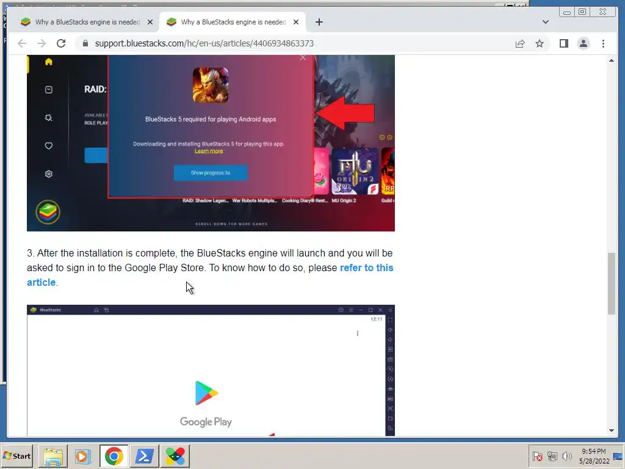Select the active second BlueStacks tab
The image size is (625, 469).
[x=231, y=22]
